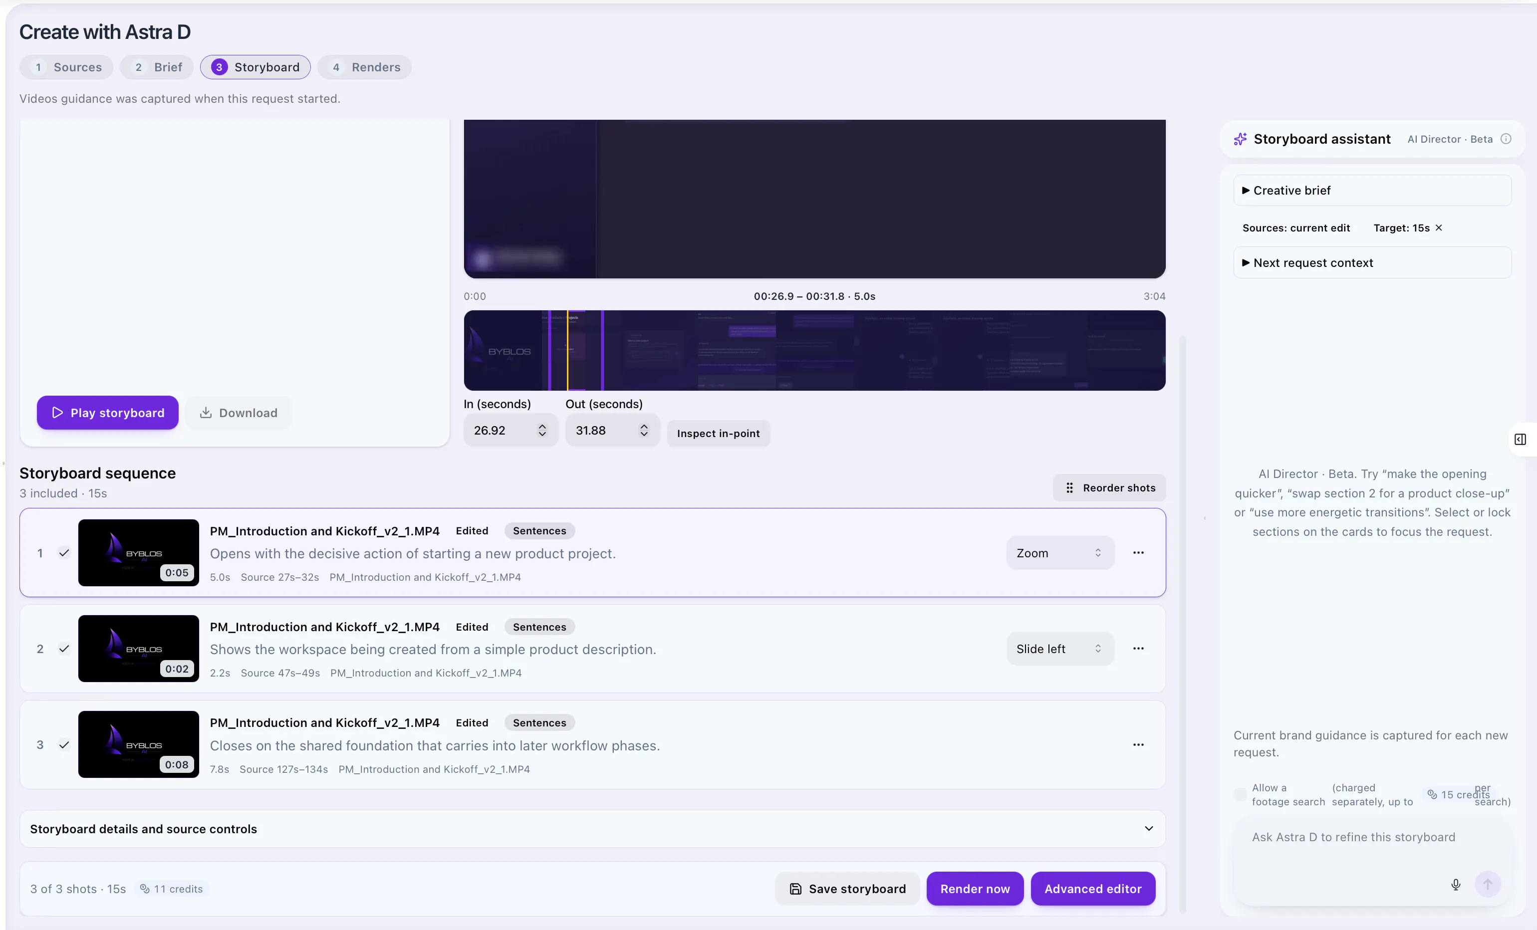Image resolution: width=1537 pixels, height=930 pixels.
Task: Click the 11 credits badge
Action: (171, 889)
